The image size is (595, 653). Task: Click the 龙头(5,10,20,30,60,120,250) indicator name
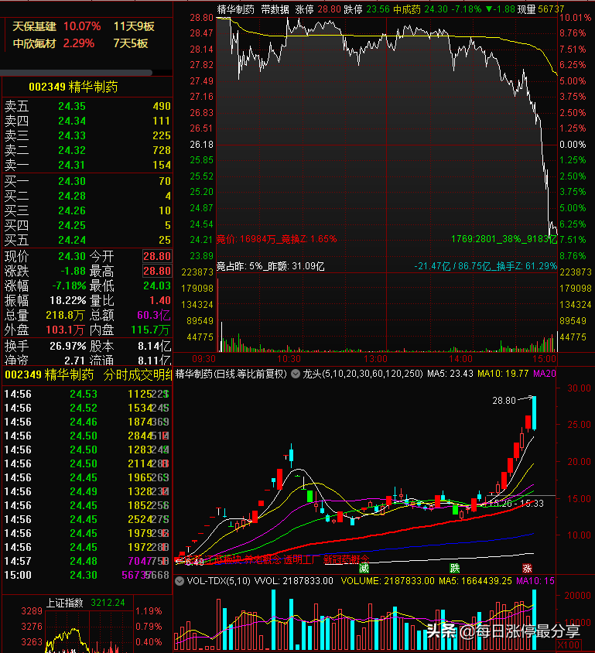tap(363, 374)
